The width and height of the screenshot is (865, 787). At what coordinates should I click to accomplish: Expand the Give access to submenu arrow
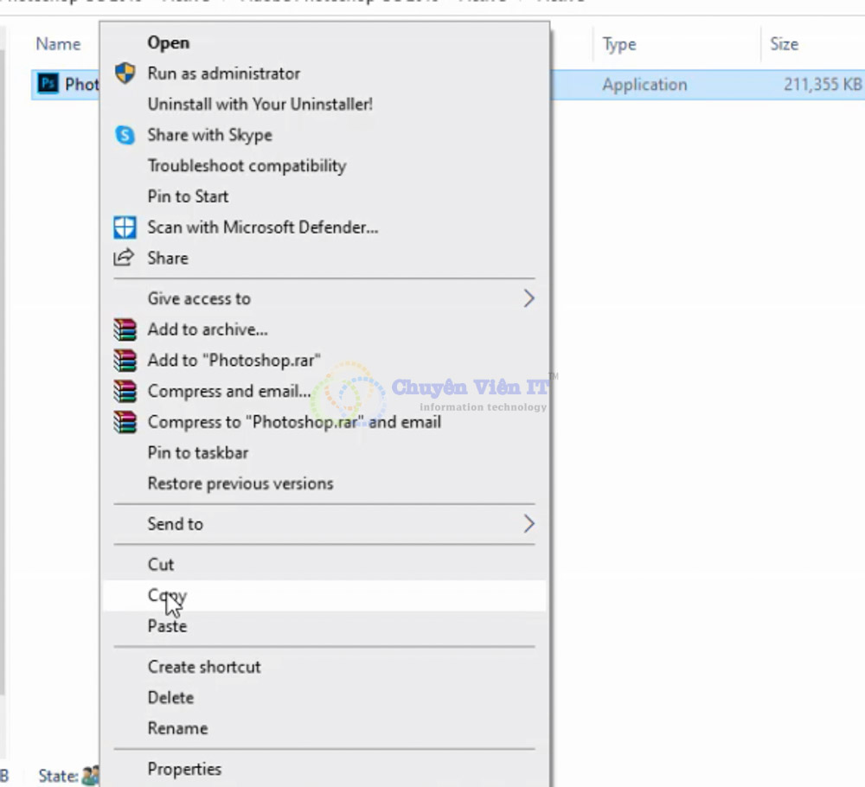(529, 298)
